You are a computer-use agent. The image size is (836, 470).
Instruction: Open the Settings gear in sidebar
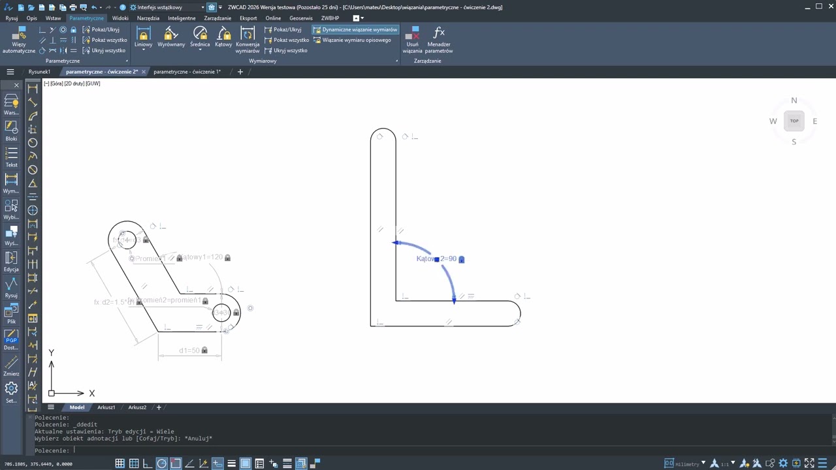(11, 392)
